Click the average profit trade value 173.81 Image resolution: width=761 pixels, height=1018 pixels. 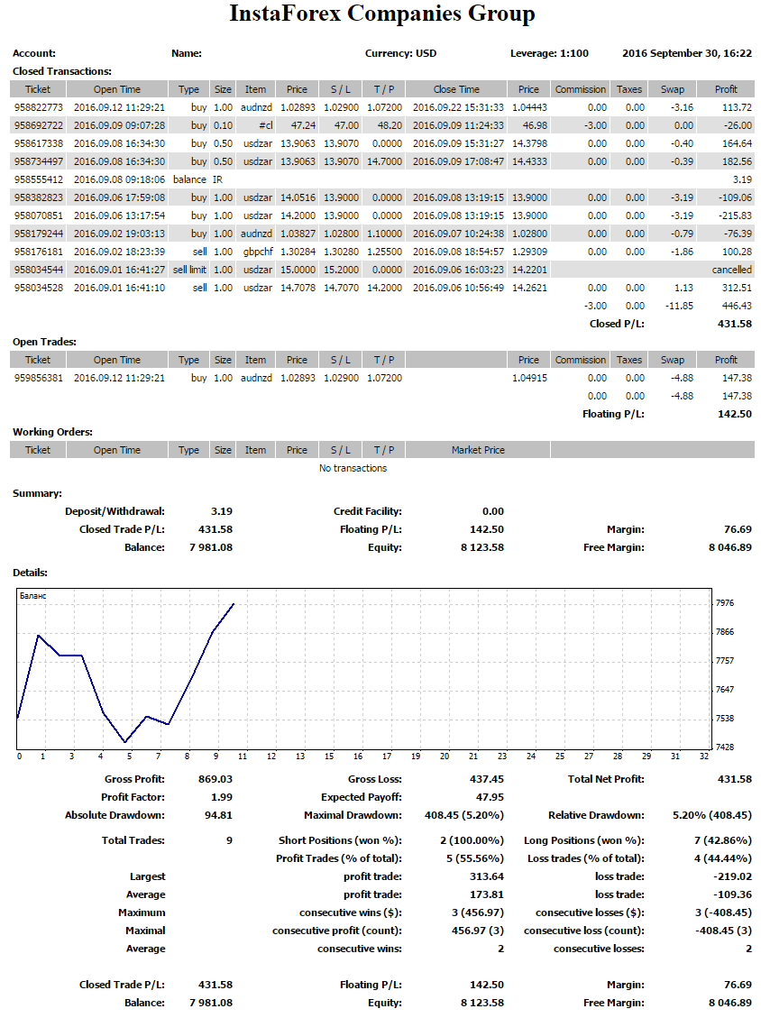tap(487, 894)
